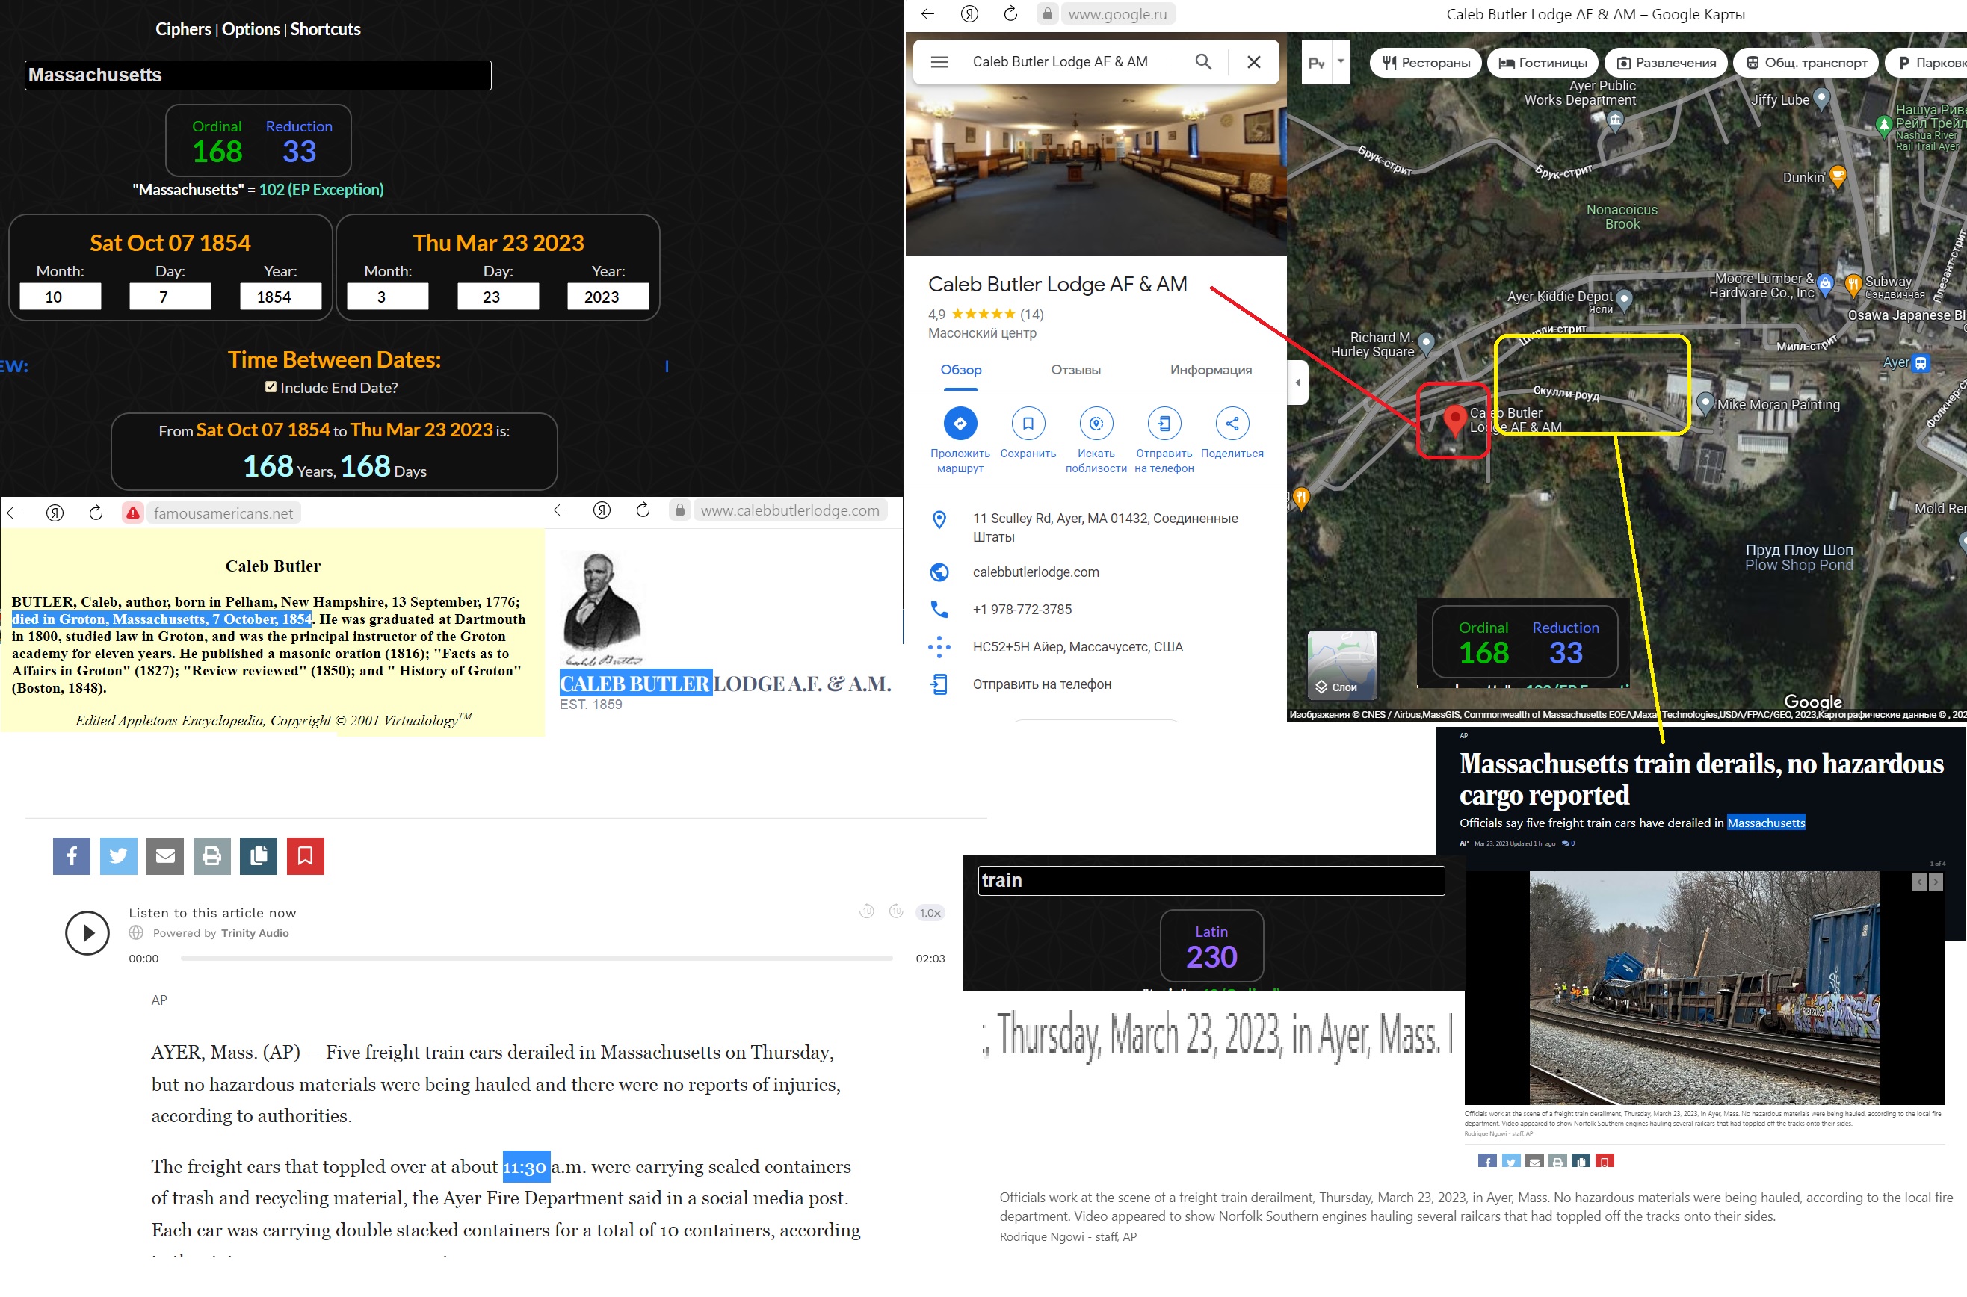The height and width of the screenshot is (1297, 1967).
Task: Select the Развлечения filter chip
Action: click(1666, 63)
